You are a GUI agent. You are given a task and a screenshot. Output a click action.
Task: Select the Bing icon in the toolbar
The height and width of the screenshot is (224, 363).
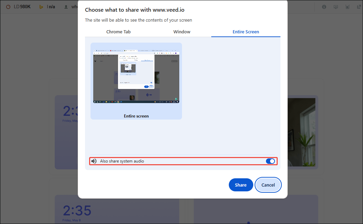[x=41, y=7]
